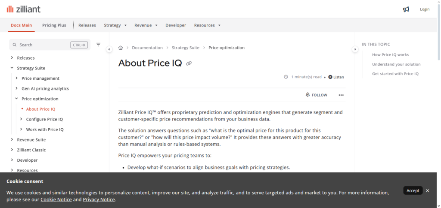Expand the Developer tree chevron

point(12,160)
